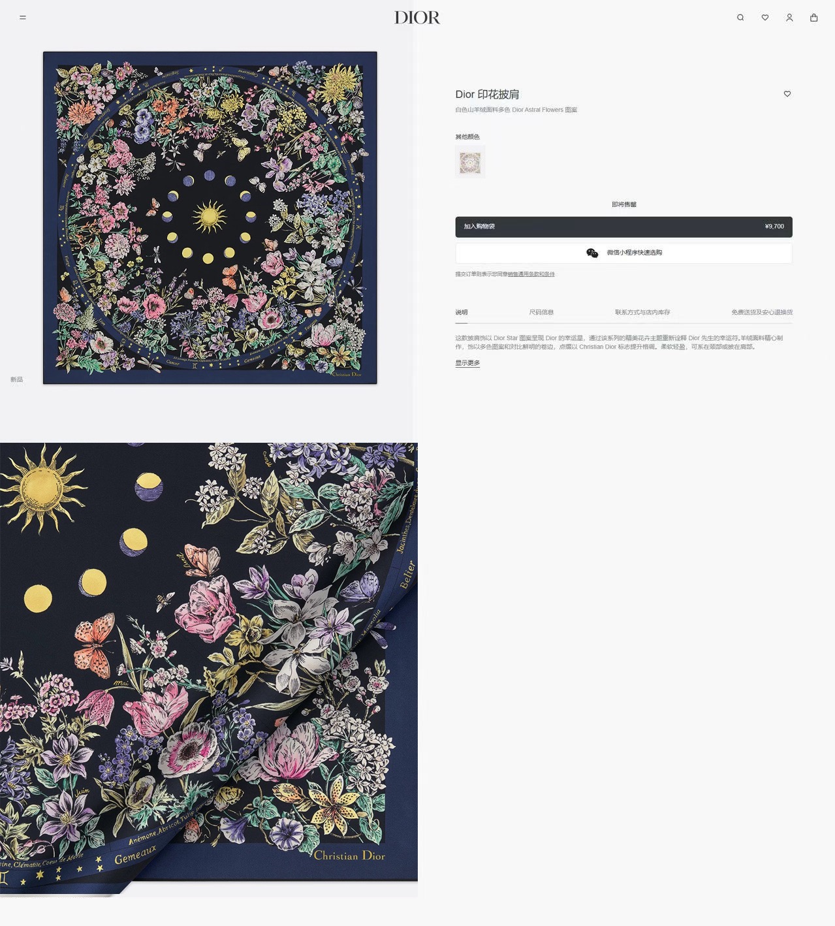The height and width of the screenshot is (926, 835).
Task: Switch to 尺码信息 tab
Action: (x=541, y=312)
